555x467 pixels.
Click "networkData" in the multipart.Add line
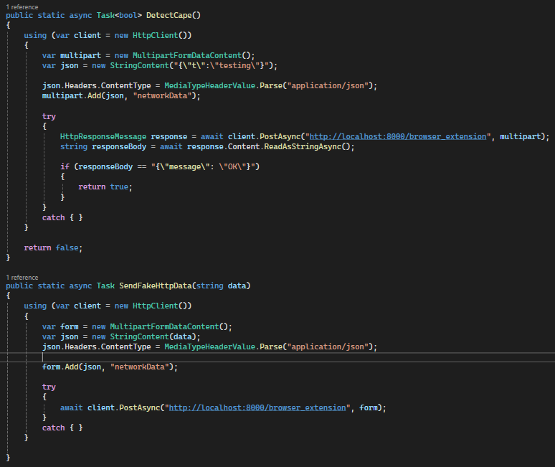[162, 96]
